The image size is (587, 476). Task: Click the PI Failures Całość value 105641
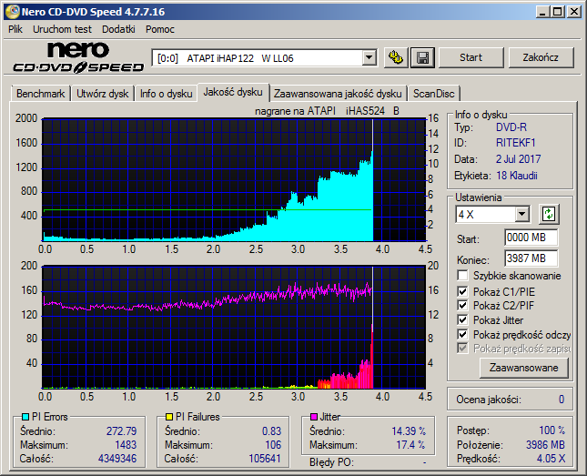pyautogui.click(x=265, y=459)
